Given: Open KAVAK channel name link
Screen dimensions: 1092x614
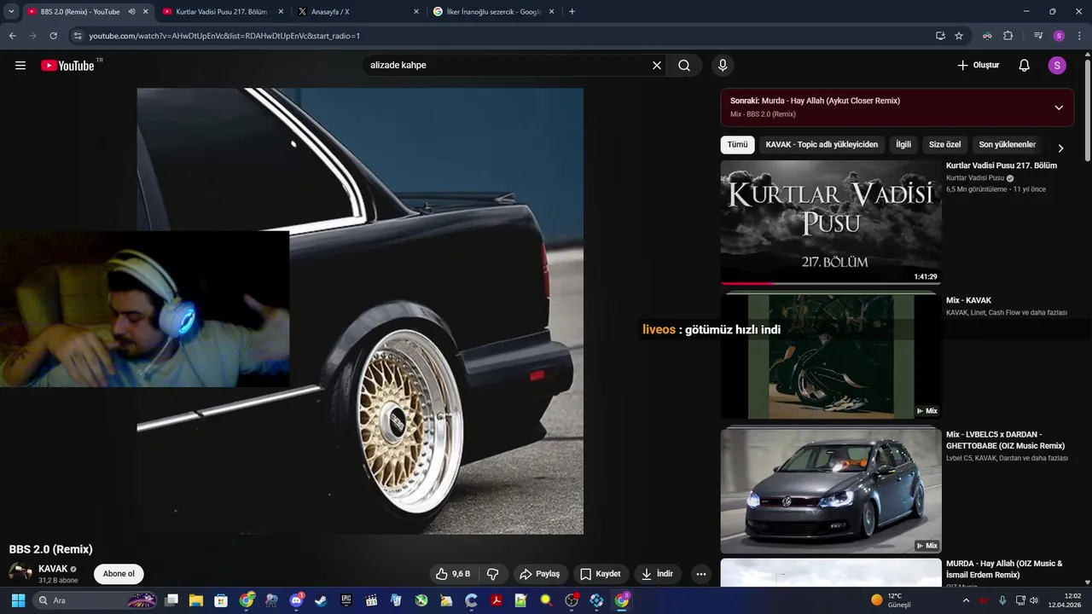Looking at the screenshot, I should [x=53, y=569].
